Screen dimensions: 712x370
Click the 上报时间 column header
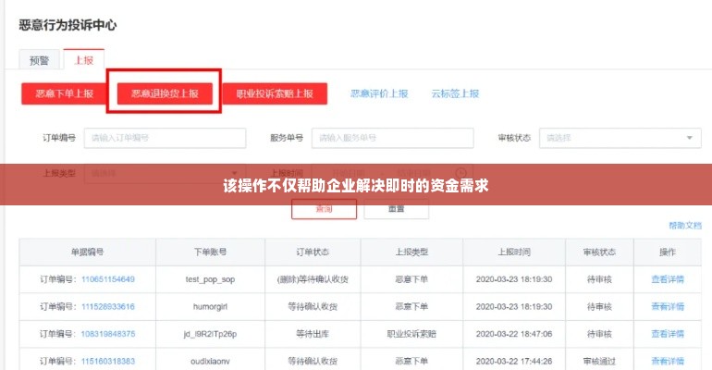click(514, 252)
